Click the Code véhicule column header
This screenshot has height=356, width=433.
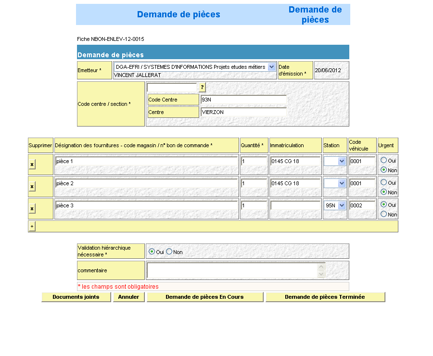[x=362, y=145]
